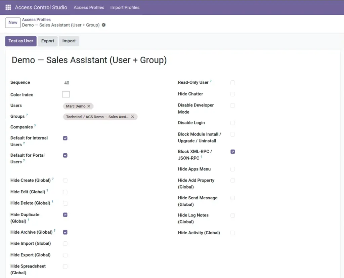Viewport: 344px width, 278px height.
Task: Select the Marc Demo tag label
Action: coord(76,106)
